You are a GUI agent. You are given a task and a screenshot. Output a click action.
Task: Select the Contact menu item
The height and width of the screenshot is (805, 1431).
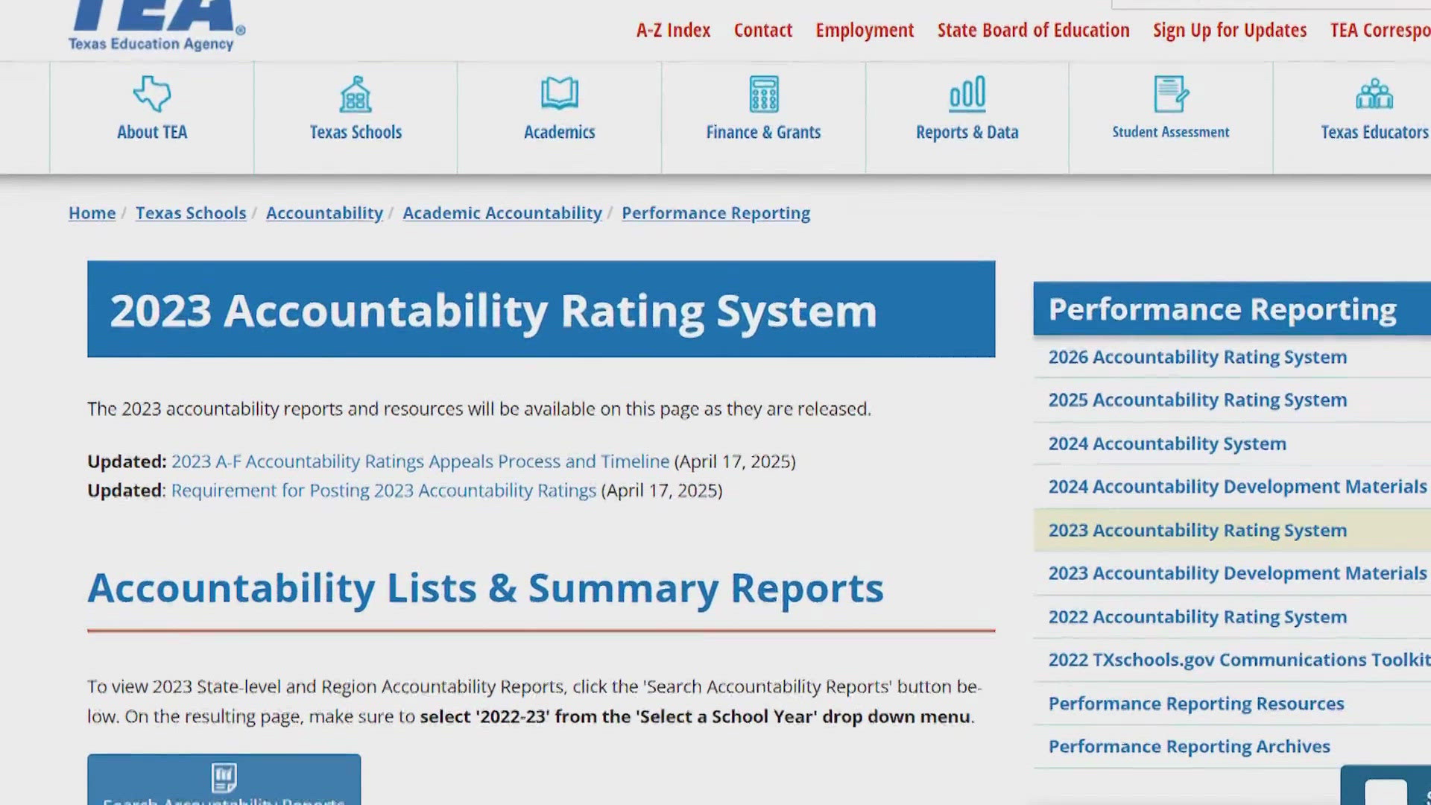click(762, 30)
